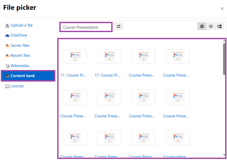
Task: Select the second '11. Course Pr...' presentation thumbnail
Action: 109,56
